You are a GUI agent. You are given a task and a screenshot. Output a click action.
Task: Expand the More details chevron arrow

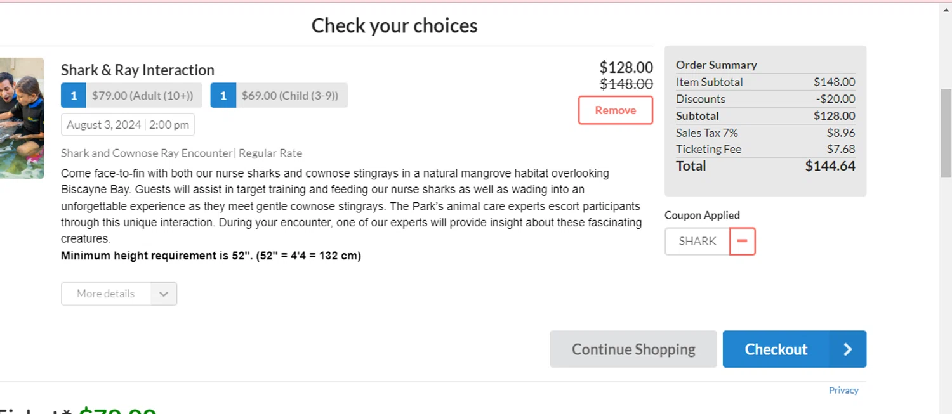(x=164, y=294)
